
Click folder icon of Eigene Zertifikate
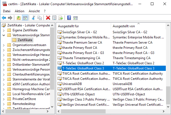pos(9,30)
